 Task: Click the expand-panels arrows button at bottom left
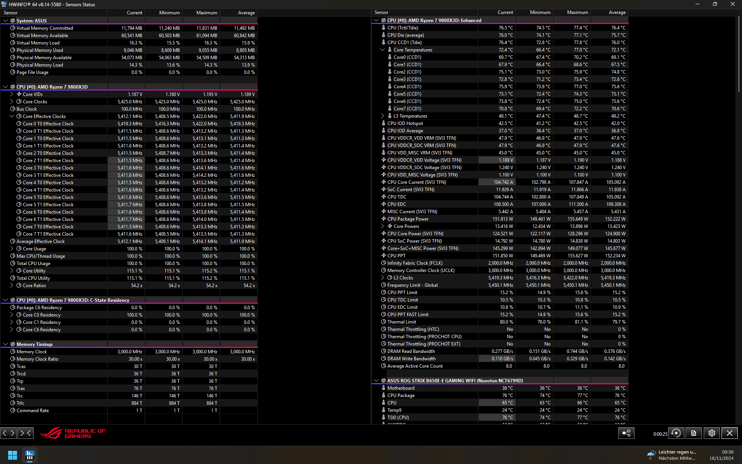tap(9, 433)
